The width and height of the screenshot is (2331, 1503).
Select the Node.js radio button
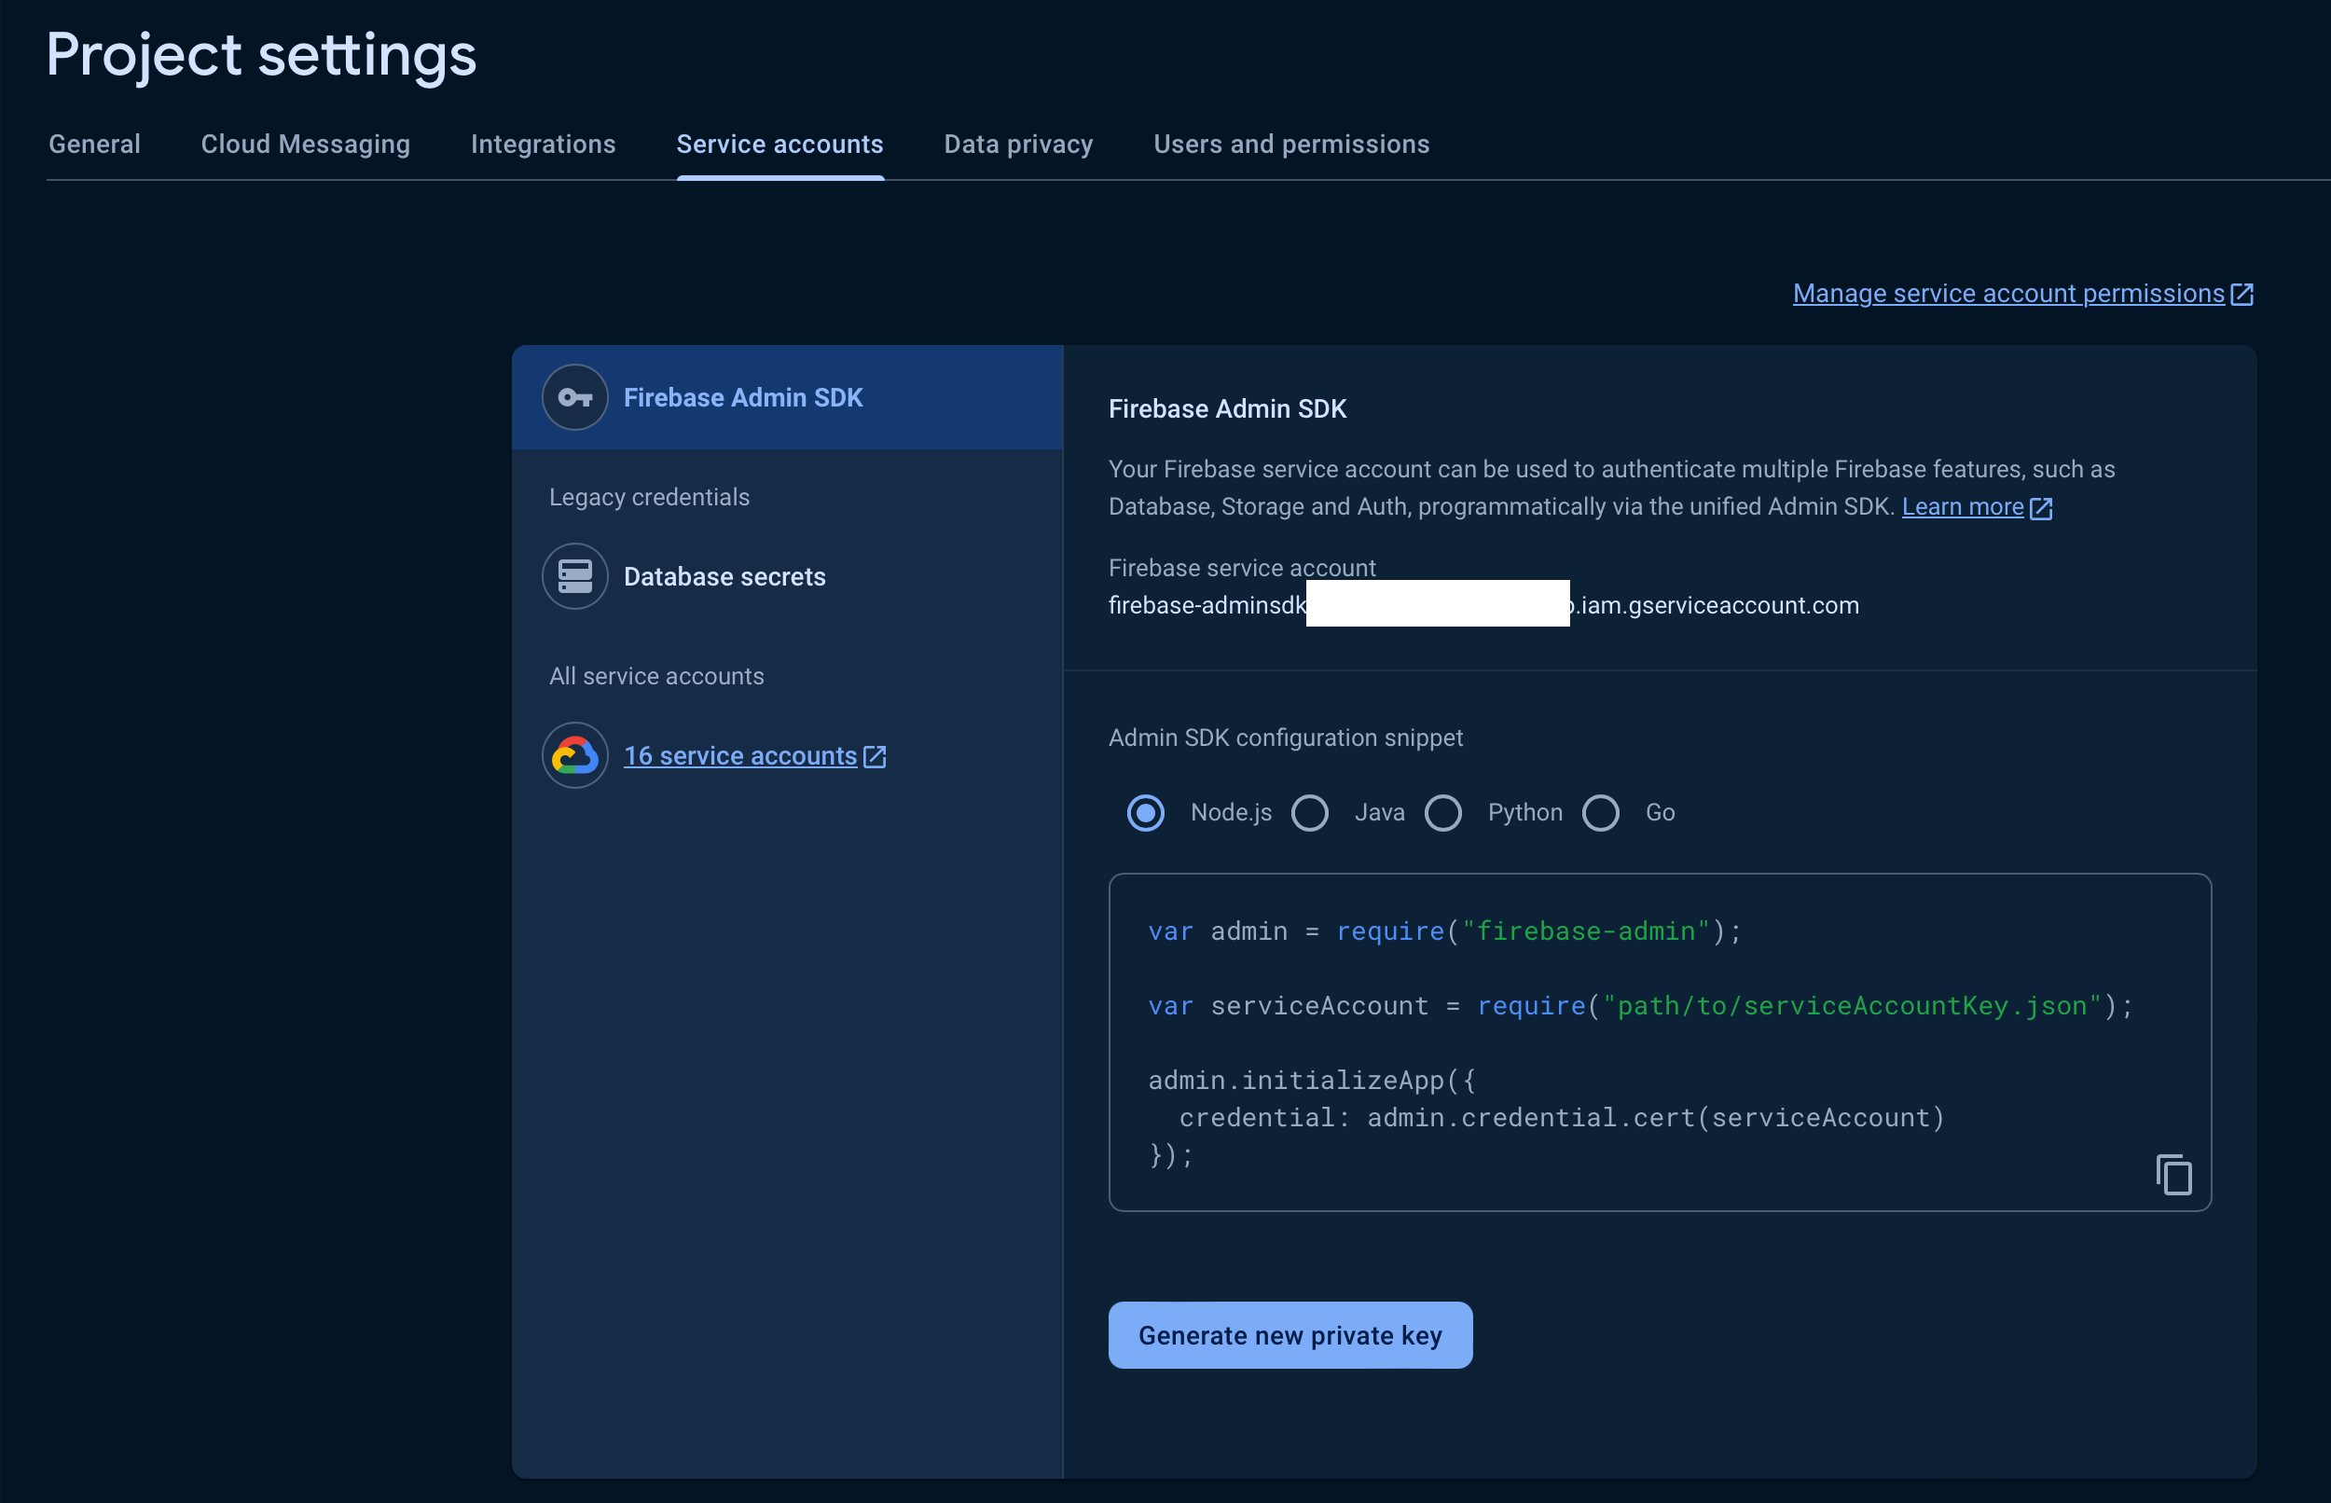tap(1146, 813)
